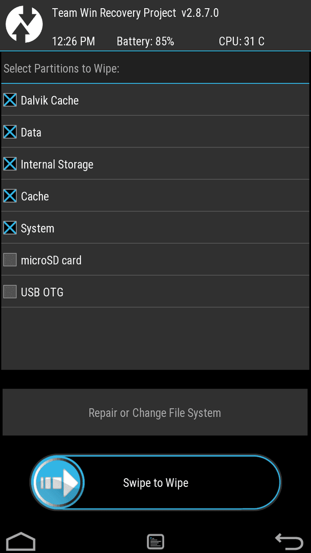Click the Swipe to Wipe text
This screenshot has width=311, height=553.
coord(155,483)
